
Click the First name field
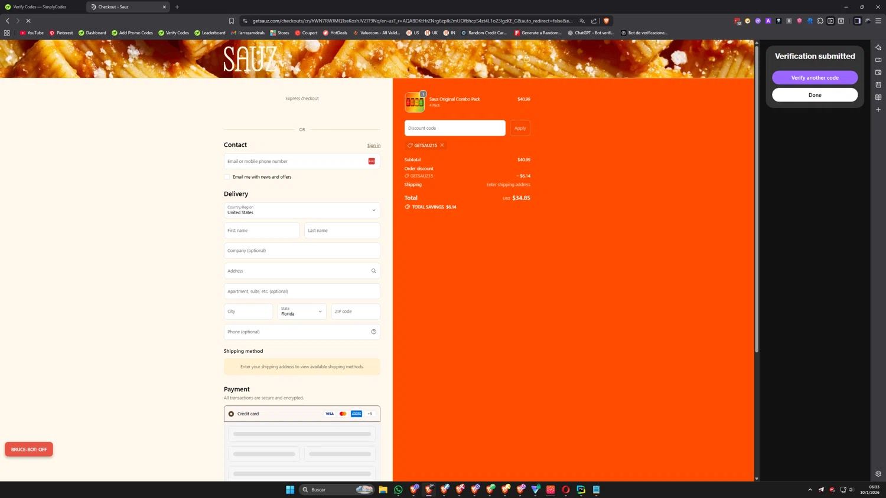click(262, 231)
